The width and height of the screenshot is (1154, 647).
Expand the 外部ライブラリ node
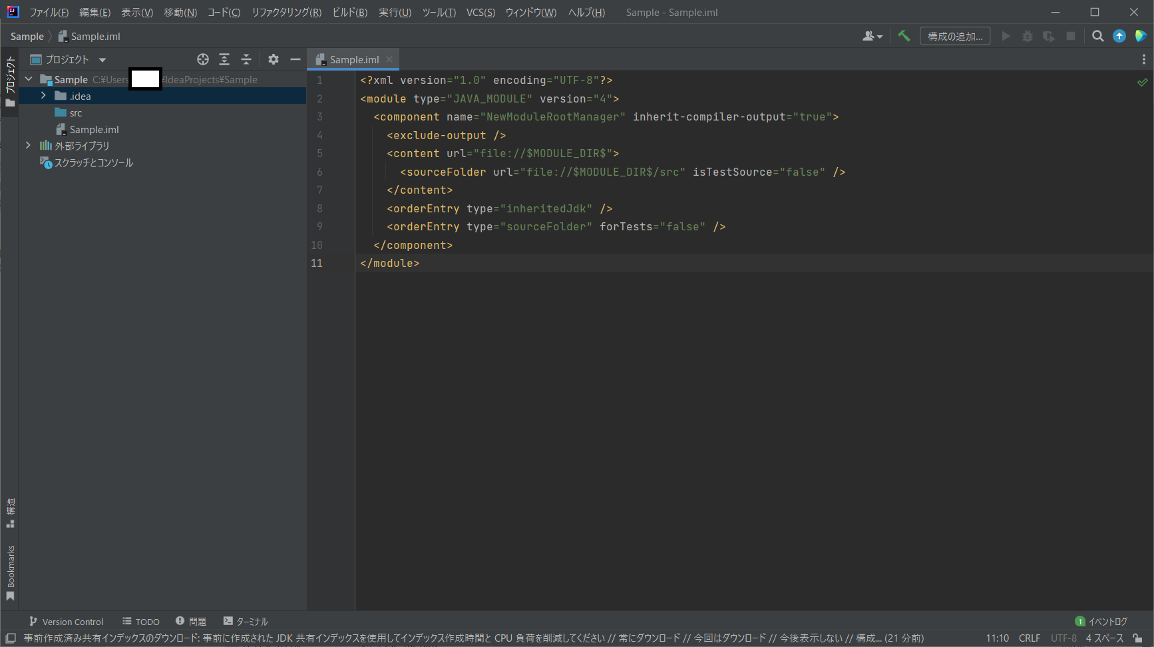pos(28,145)
